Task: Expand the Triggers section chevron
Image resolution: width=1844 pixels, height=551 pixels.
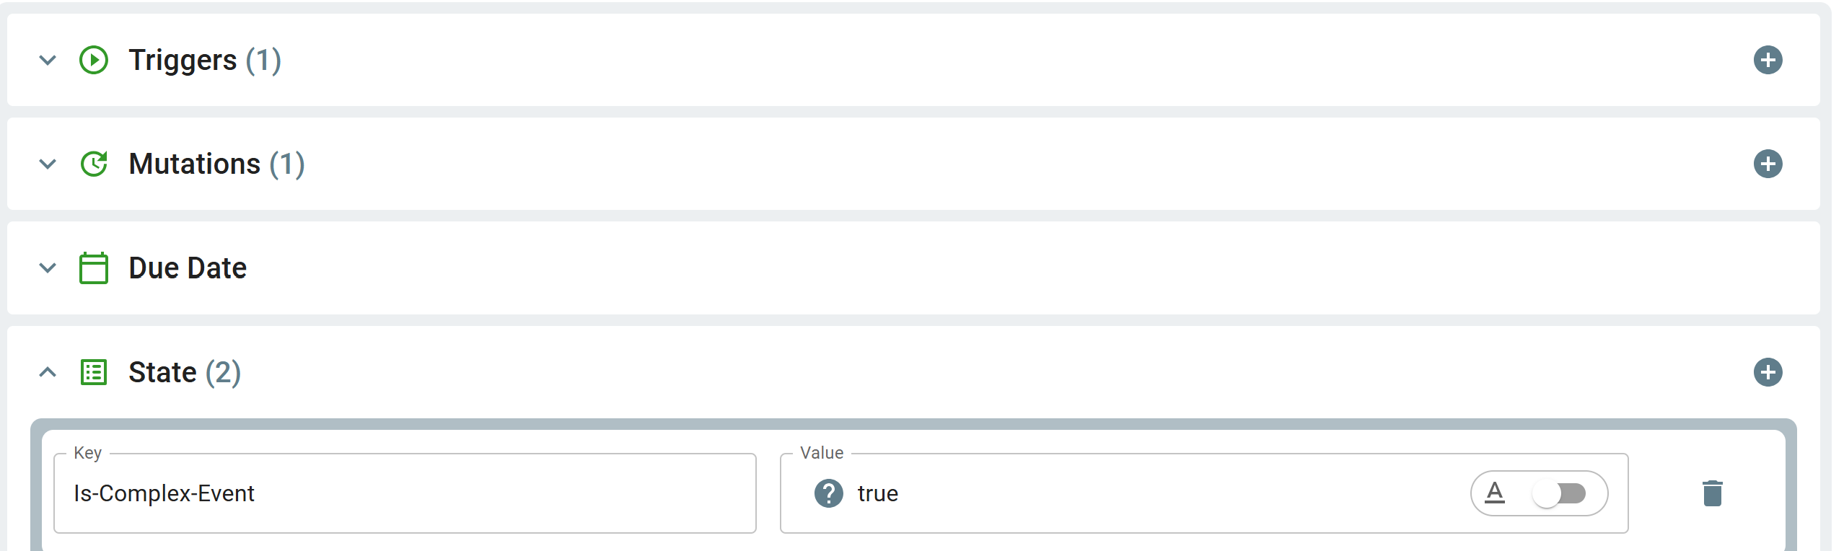Action: [48, 60]
